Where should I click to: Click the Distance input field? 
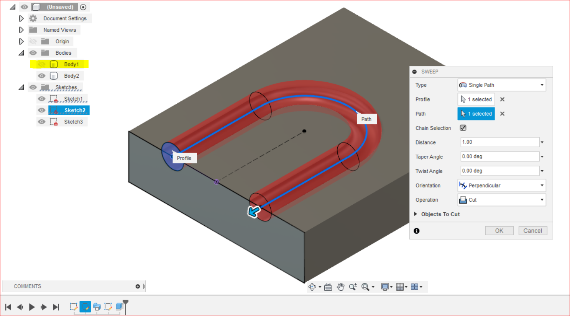pyautogui.click(x=500, y=142)
